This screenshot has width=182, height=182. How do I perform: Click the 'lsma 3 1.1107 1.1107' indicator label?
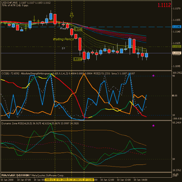tap(123, 73)
